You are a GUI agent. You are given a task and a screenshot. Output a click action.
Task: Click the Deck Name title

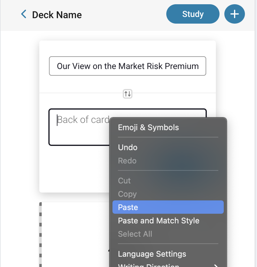point(57,15)
